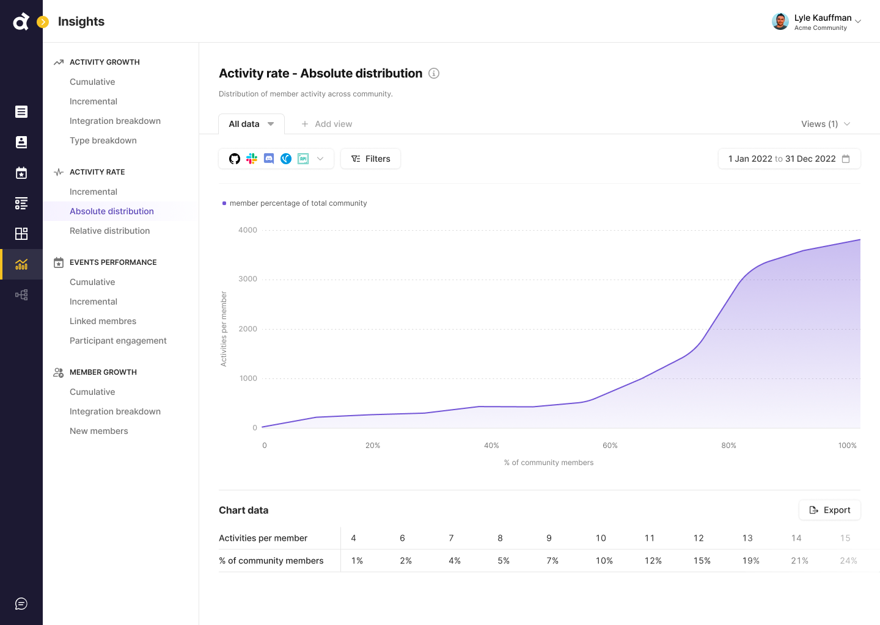Image resolution: width=880 pixels, height=625 pixels.
Task: Open the dashboard grid icon in left rail
Action: 21,234
